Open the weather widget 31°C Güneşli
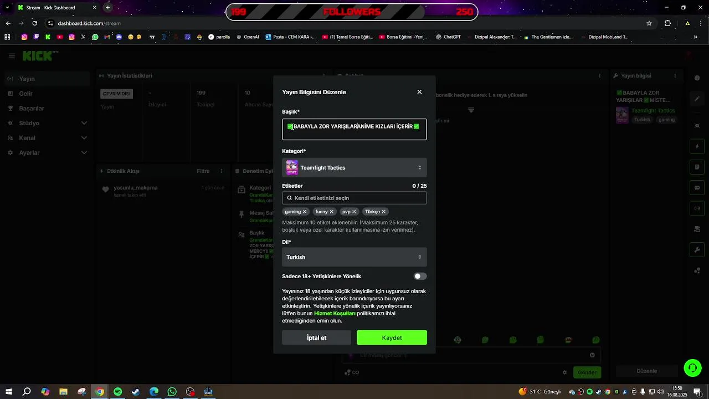Viewport: 709px width, 399px height. coord(540,392)
